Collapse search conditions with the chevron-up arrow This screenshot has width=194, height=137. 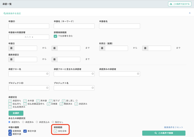[190, 13]
